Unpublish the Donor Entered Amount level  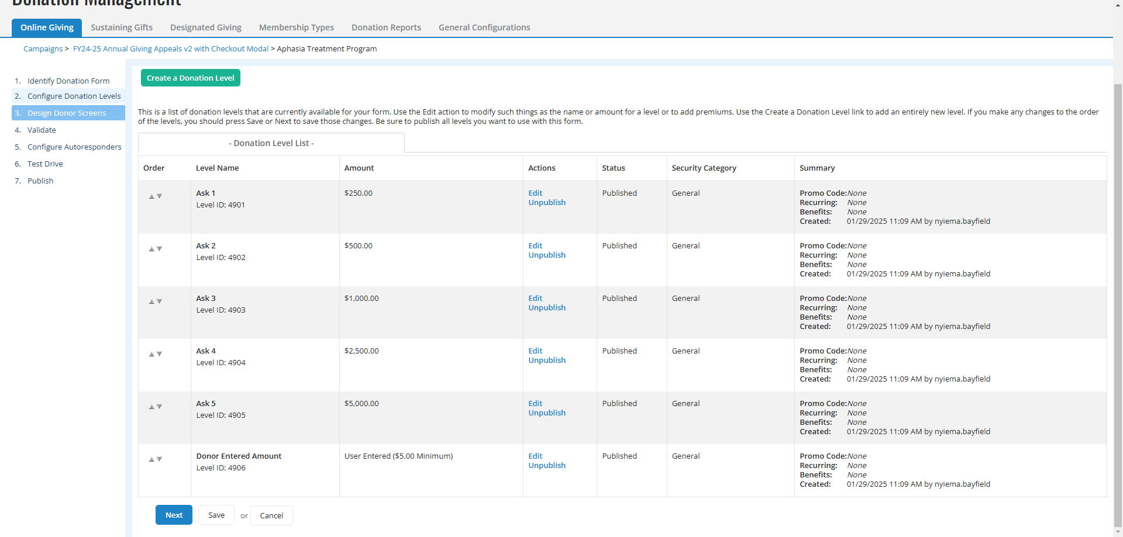click(547, 465)
